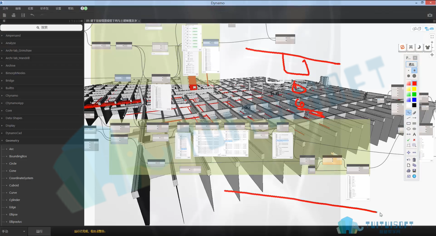
Task: Select the currently highlighted medium pen size
Action: point(414,71)
